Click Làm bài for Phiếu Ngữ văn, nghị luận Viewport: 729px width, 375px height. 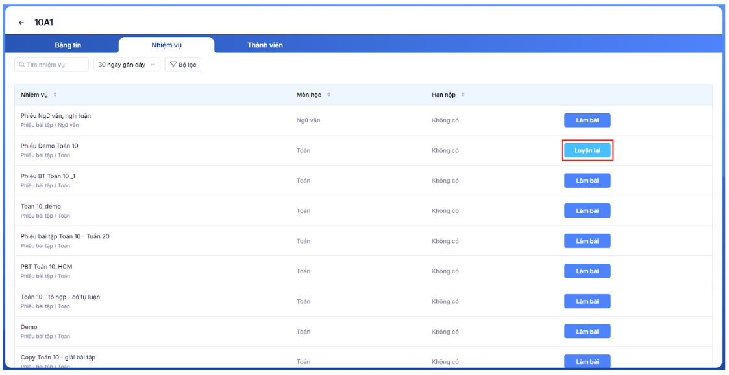pyautogui.click(x=587, y=120)
